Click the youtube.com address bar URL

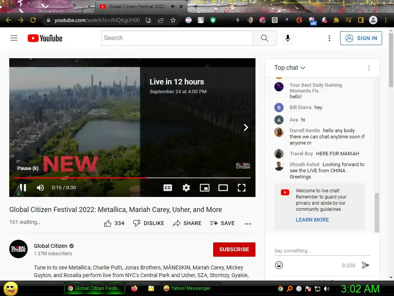97,20
